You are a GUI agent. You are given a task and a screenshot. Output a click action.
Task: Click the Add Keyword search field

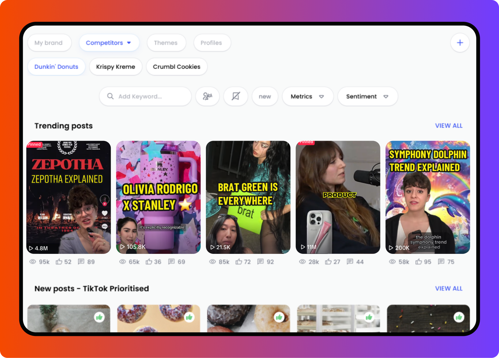point(145,96)
